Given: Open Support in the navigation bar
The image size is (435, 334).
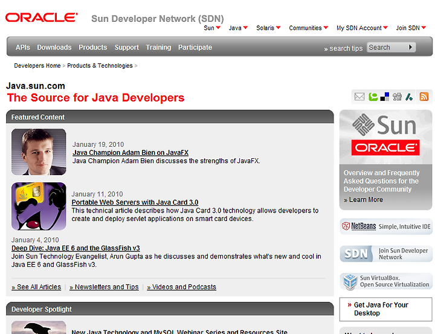Looking at the screenshot, I should [x=127, y=48].
